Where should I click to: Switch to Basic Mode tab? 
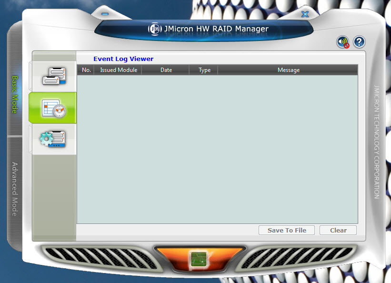(15, 94)
